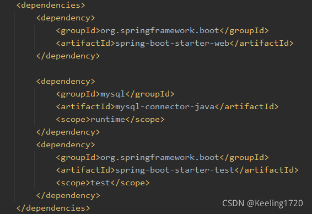Viewport: 312px width, 214px height.
Task: Click the runtime scope line
Action: pyautogui.click(x=110, y=120)
